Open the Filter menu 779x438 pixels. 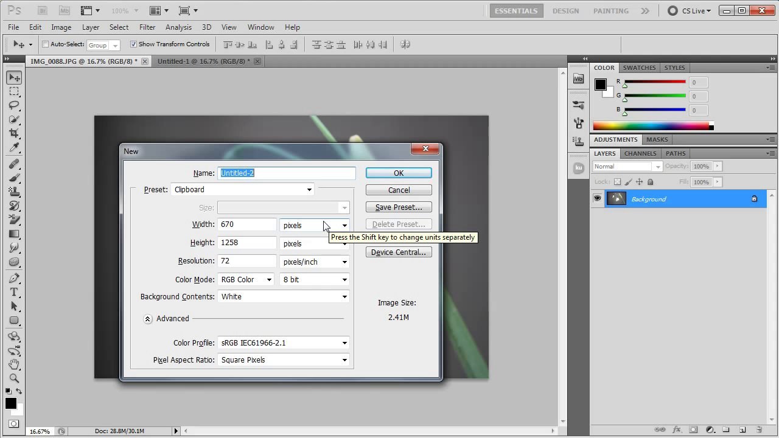point(147,27)
